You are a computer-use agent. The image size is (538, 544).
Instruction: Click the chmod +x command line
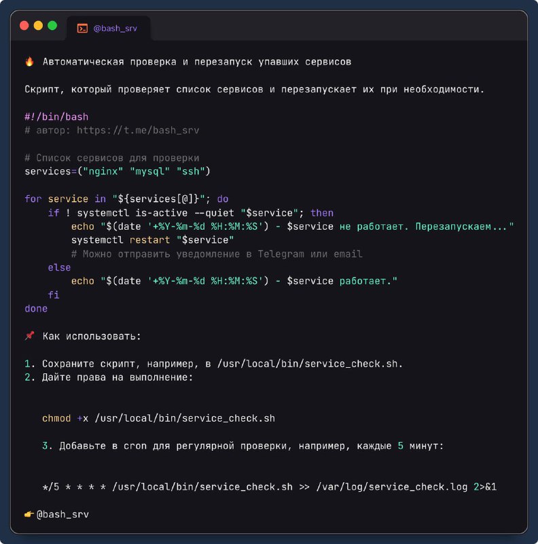pyautogui.click(x=158, y=418)
